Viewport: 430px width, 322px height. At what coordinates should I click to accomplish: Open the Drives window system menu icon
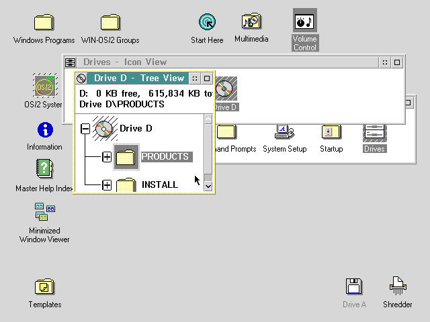click(71, 62)
